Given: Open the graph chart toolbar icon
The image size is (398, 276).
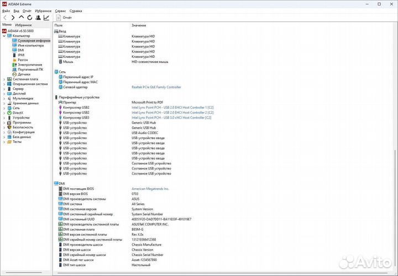Looking at the screenshot, I should [x=46, y=18].
